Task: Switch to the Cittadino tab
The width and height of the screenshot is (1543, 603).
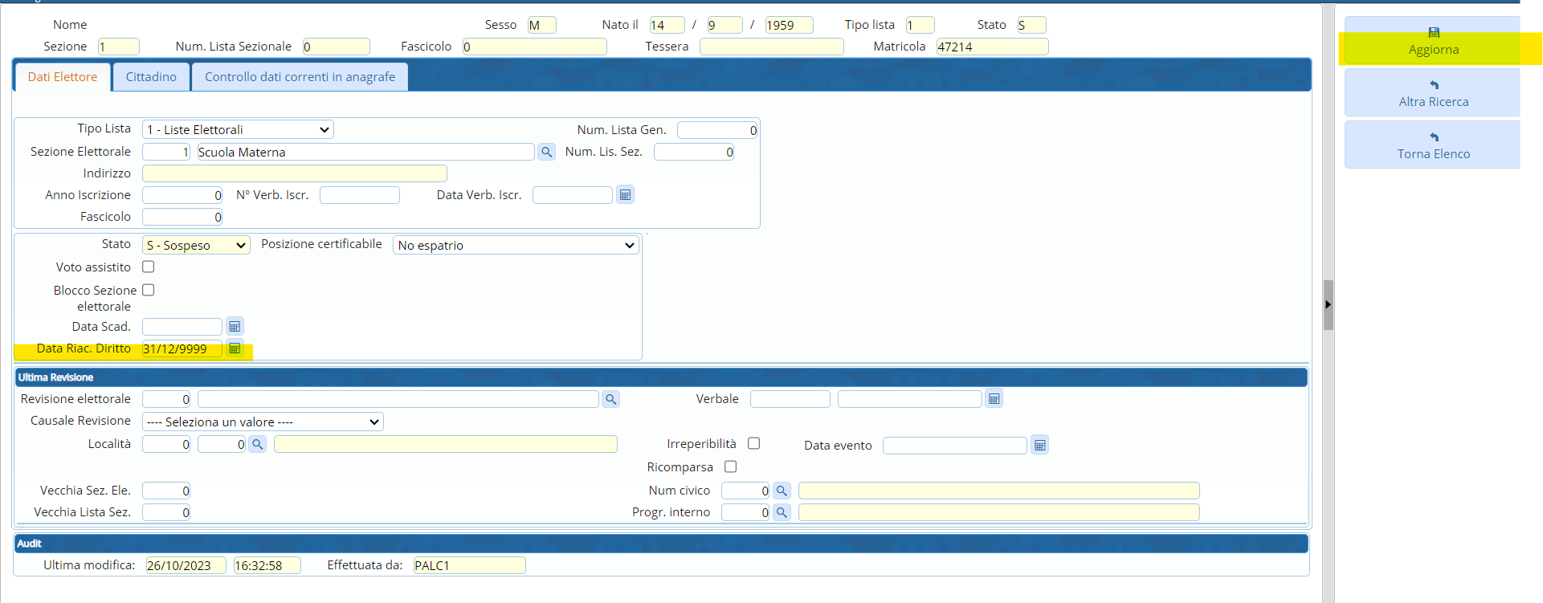Action: tap(151, 77)
